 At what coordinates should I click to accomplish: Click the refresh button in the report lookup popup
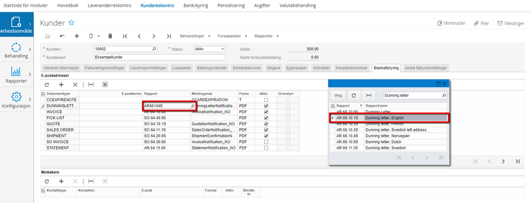click(x=354, y=95)
